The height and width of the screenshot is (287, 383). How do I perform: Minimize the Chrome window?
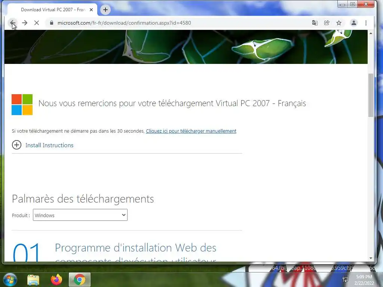click(x=343, y=4)
